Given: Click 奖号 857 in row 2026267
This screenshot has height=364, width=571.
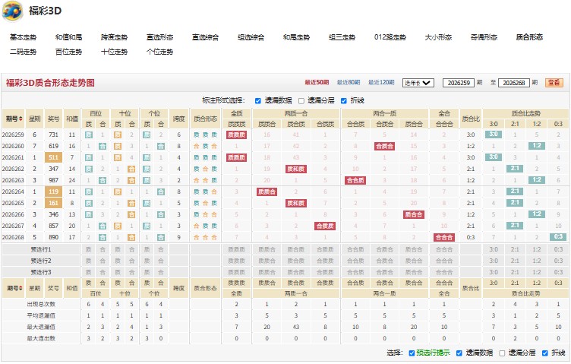Looking at the screenshot, I should click(53, 226).
